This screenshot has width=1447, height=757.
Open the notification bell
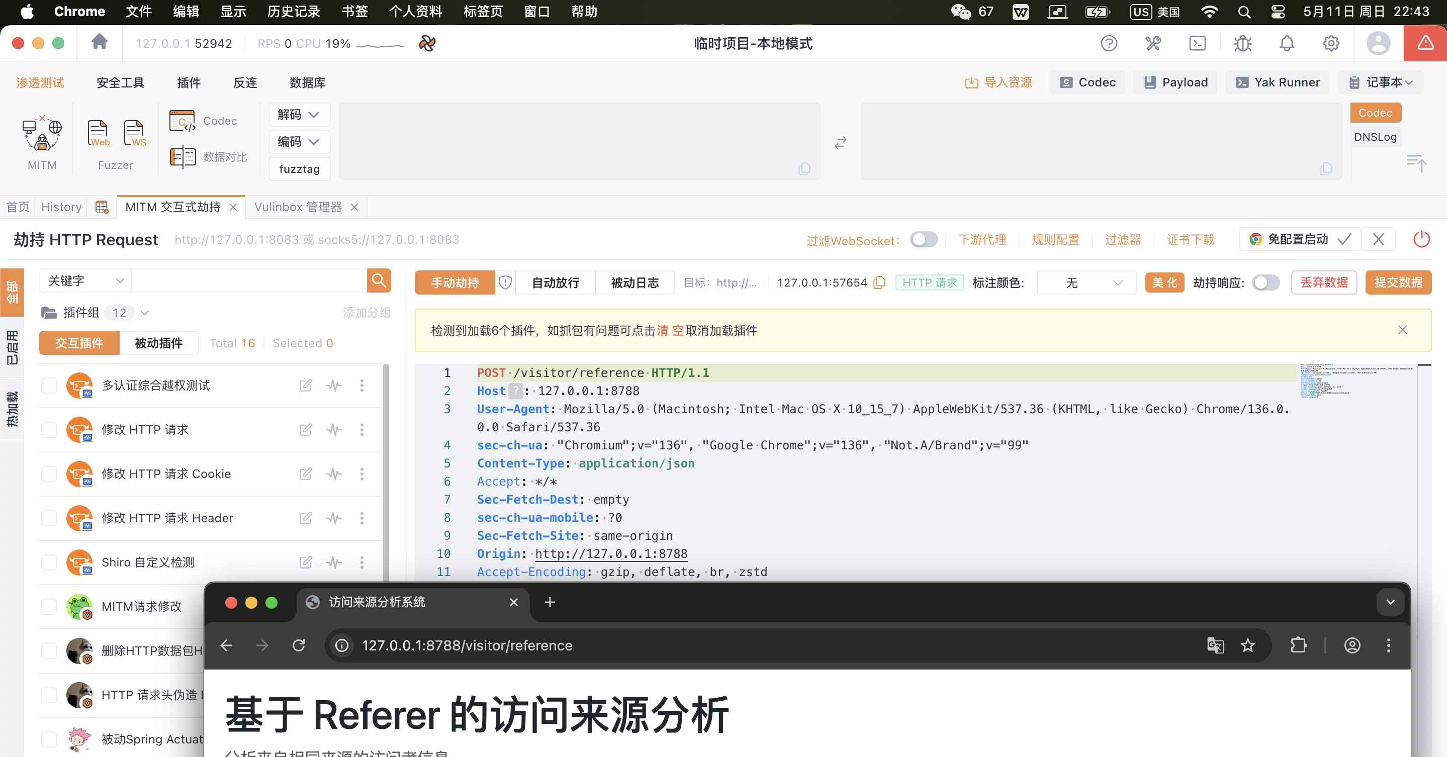click(1287, 43)
